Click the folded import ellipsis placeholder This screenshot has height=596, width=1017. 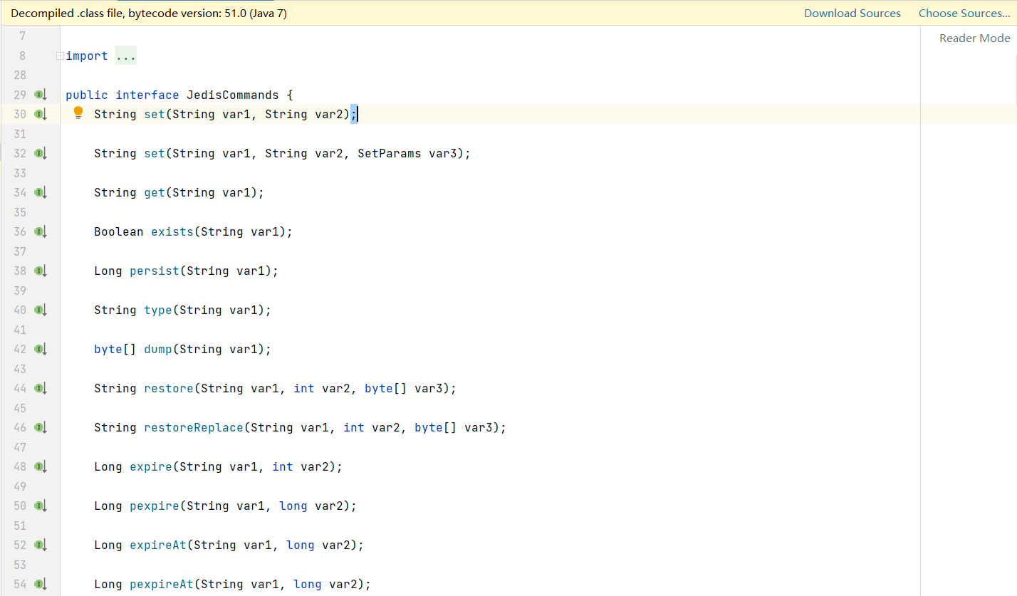[125, 56]
